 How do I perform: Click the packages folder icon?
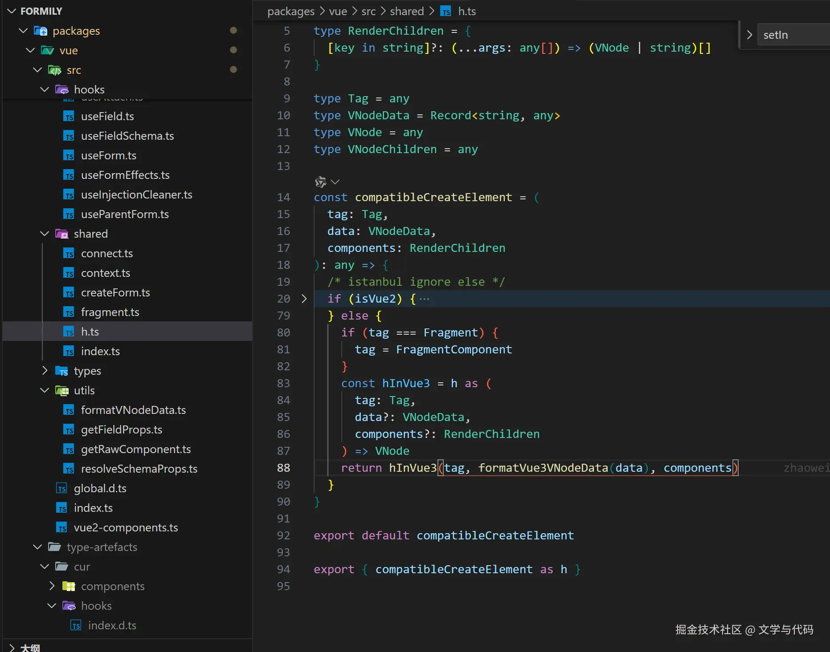41,31
